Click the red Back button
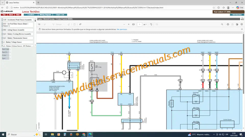 coord(11,15)
